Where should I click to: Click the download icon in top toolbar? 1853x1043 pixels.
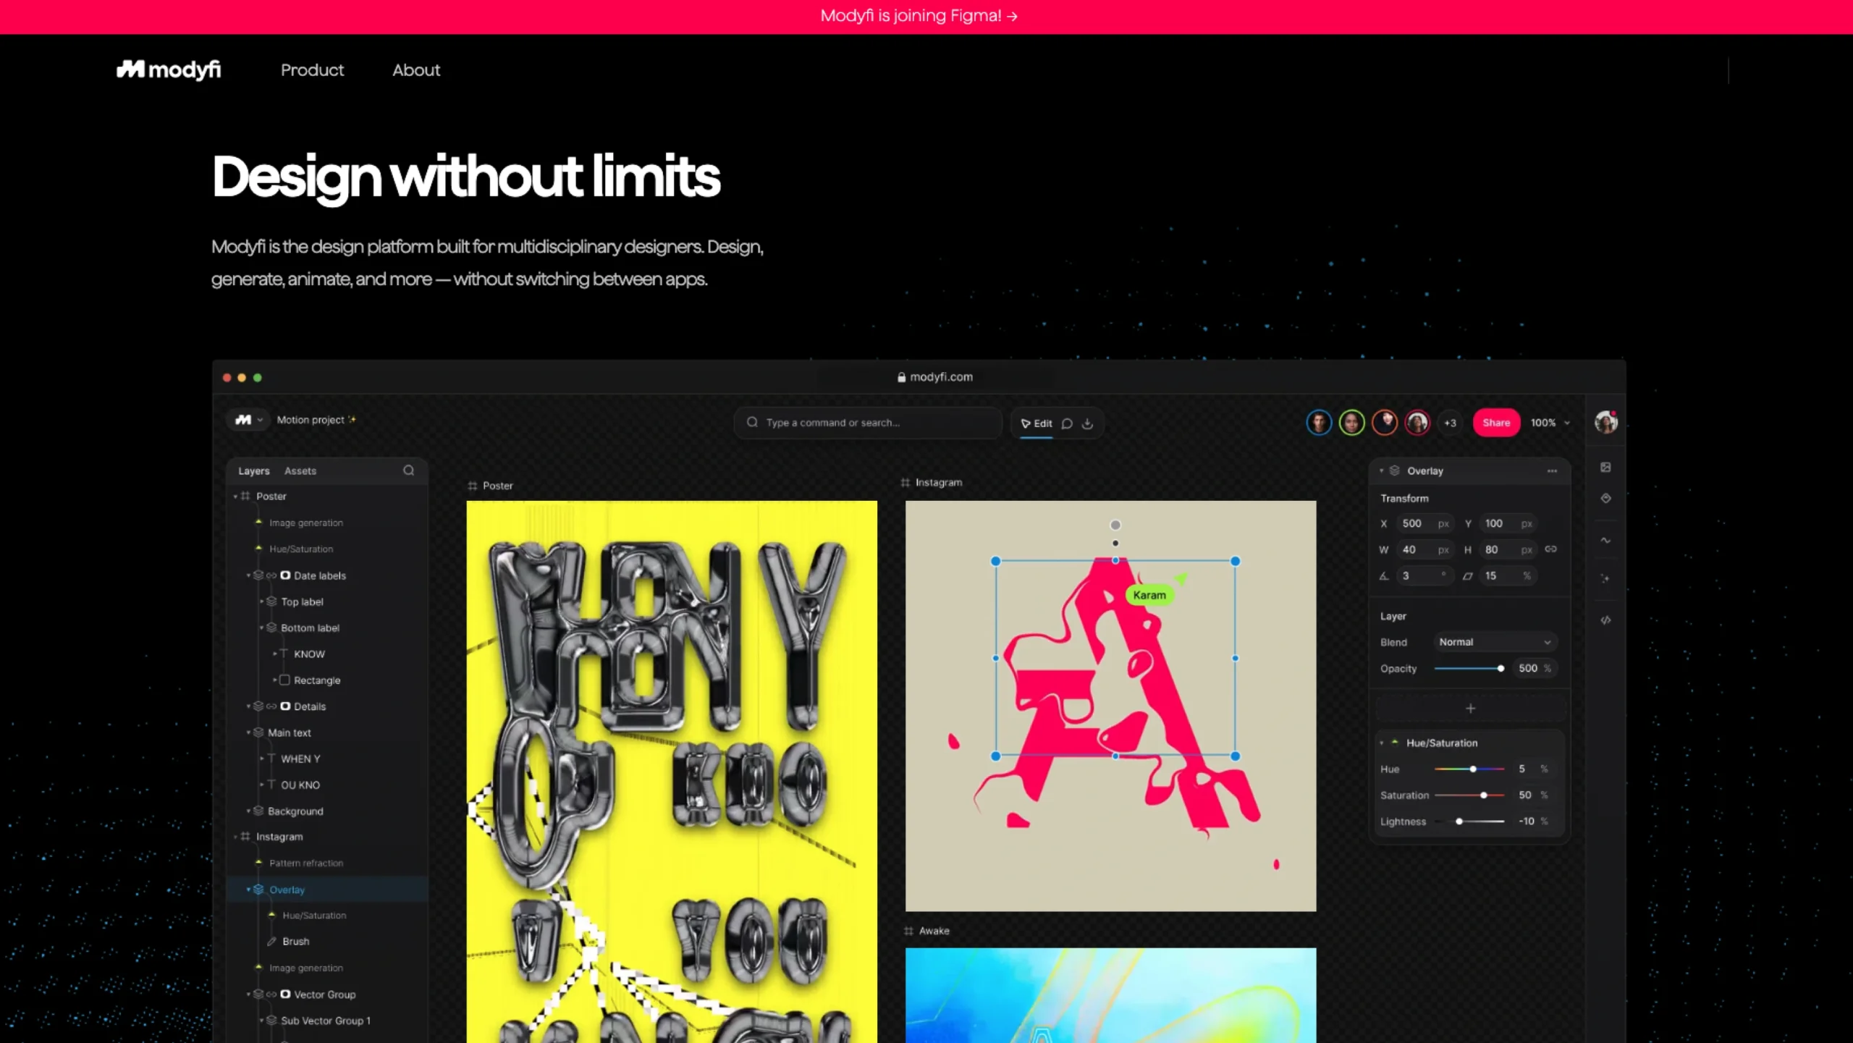(1087, 424)
